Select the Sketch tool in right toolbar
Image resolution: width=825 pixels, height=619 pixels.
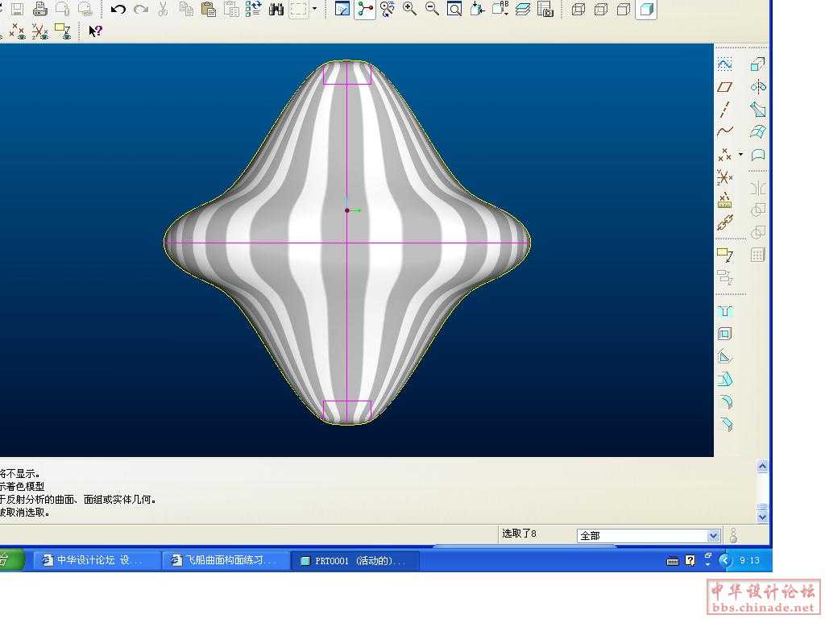point(725,64)
